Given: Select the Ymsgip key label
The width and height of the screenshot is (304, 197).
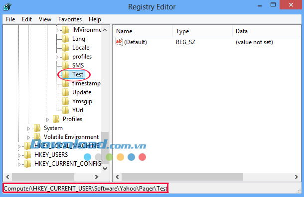Looking at the screenshot, I should click(x=82, y=101).
